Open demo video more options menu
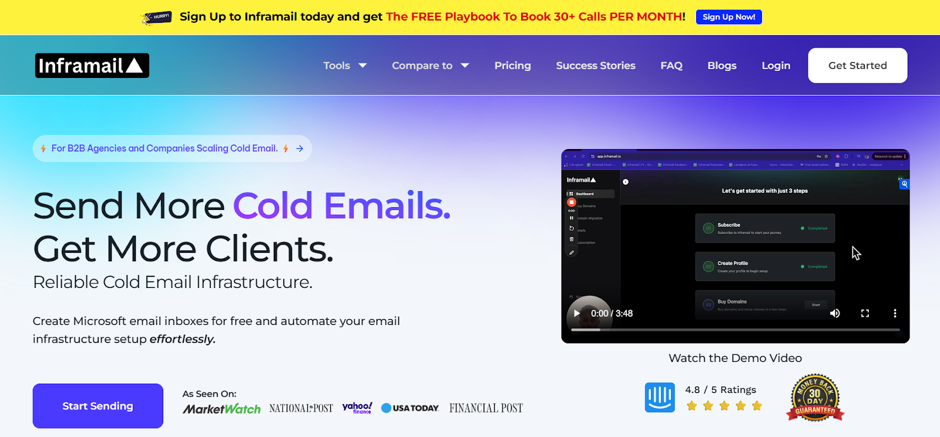The image size is (940, 437). click(x=895, y=313)
